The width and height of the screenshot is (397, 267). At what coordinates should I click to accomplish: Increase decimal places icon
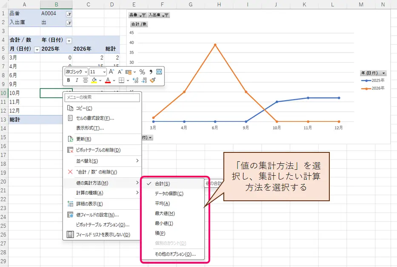pyautogui.click(x=135, y=80)
